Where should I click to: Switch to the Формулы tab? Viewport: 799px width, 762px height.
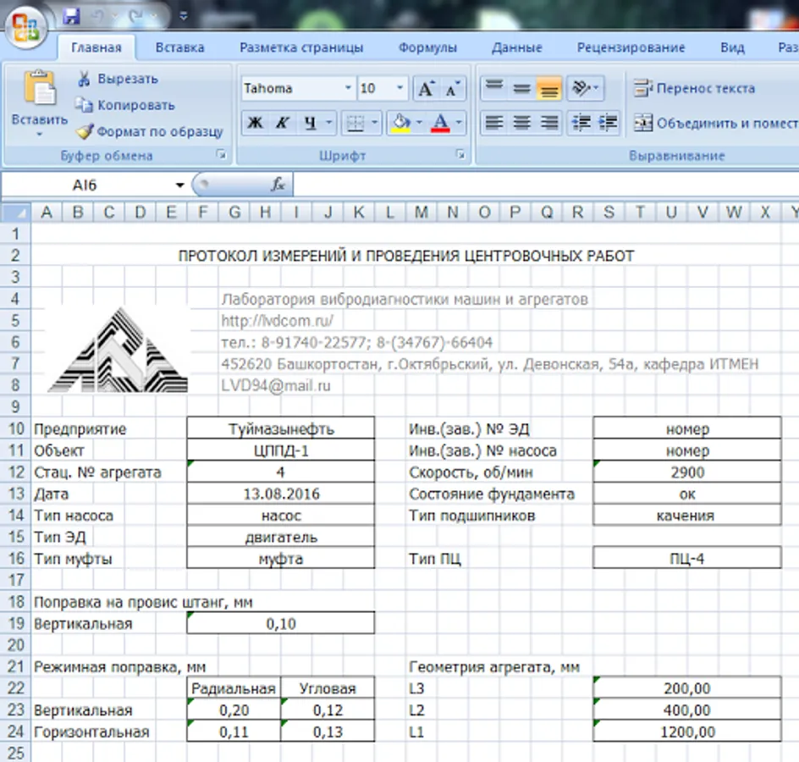coord(427,47)
